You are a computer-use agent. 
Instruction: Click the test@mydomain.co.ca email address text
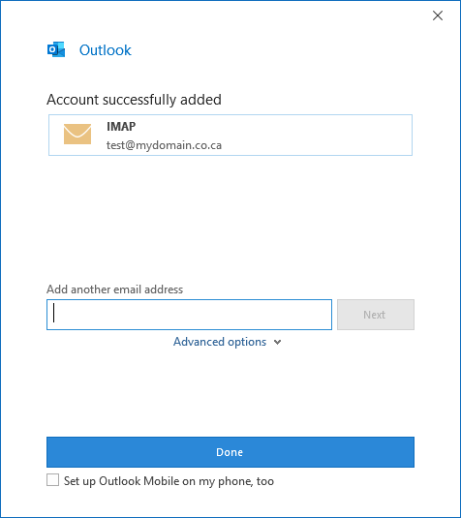(164, 145)
